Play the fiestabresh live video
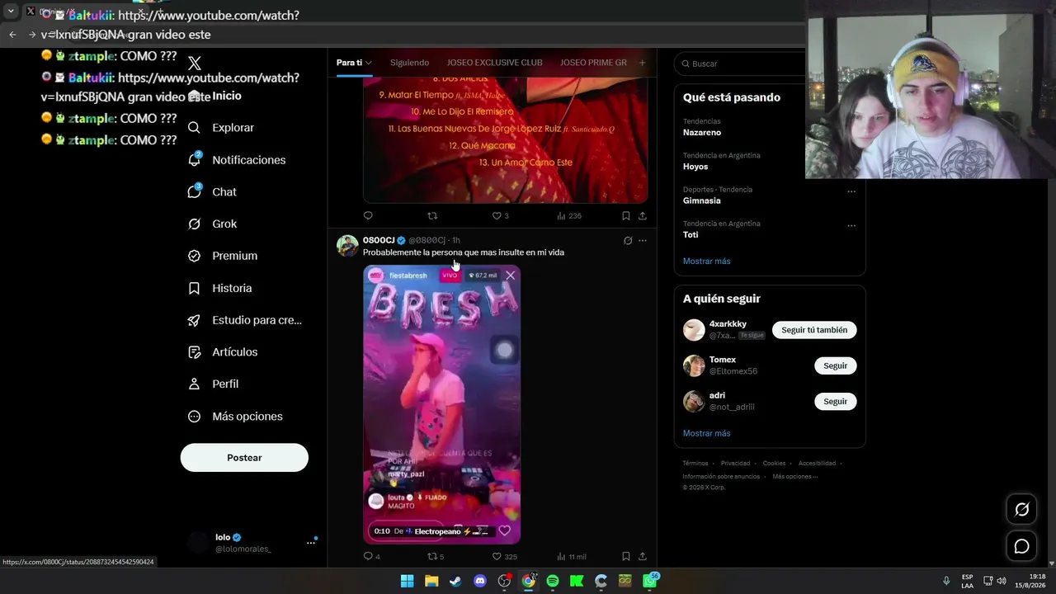Viewport: 1056px width, 594px height. (x=441, y=404)
